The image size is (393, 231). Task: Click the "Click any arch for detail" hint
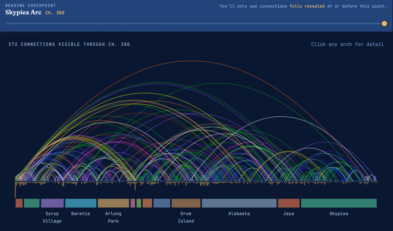click(x=347, y=44)
